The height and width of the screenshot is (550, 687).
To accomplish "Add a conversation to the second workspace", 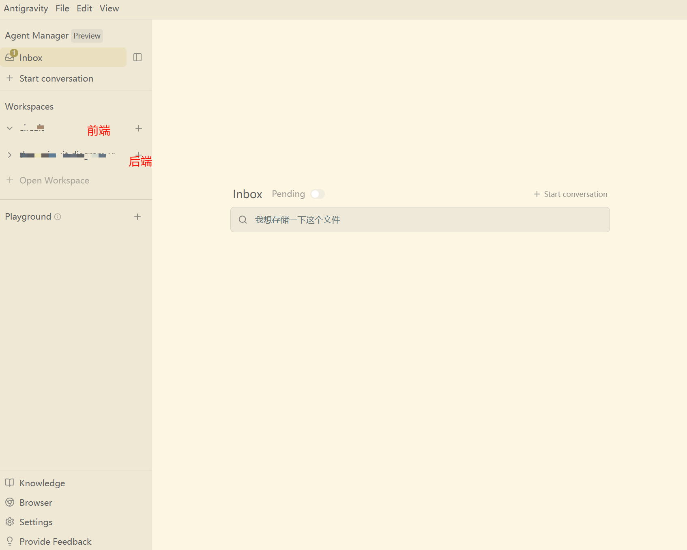I will (139, 155).
